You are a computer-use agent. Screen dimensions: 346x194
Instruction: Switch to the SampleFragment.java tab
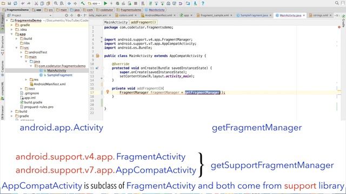pyautogui.click(x=254, y=16)
